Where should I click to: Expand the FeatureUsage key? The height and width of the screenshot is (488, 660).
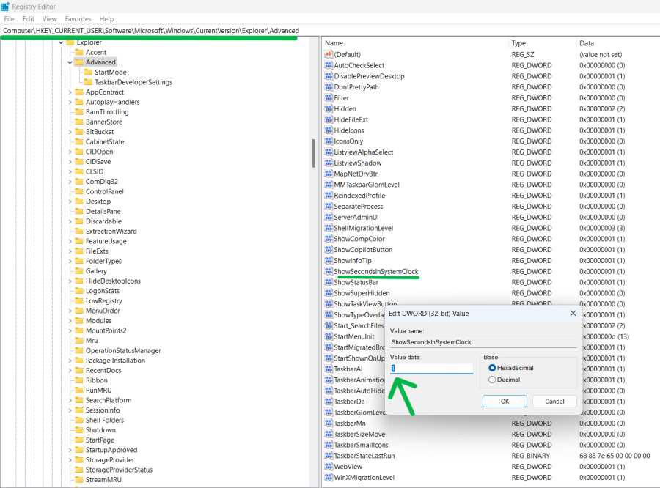pyautogui.click(x=70, y=241)
